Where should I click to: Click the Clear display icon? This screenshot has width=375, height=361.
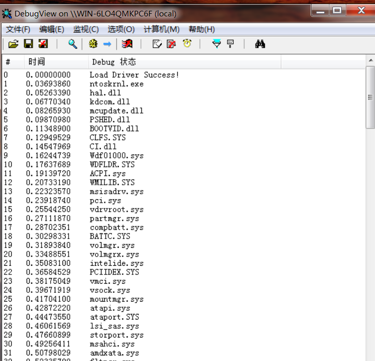coord(43,44)
